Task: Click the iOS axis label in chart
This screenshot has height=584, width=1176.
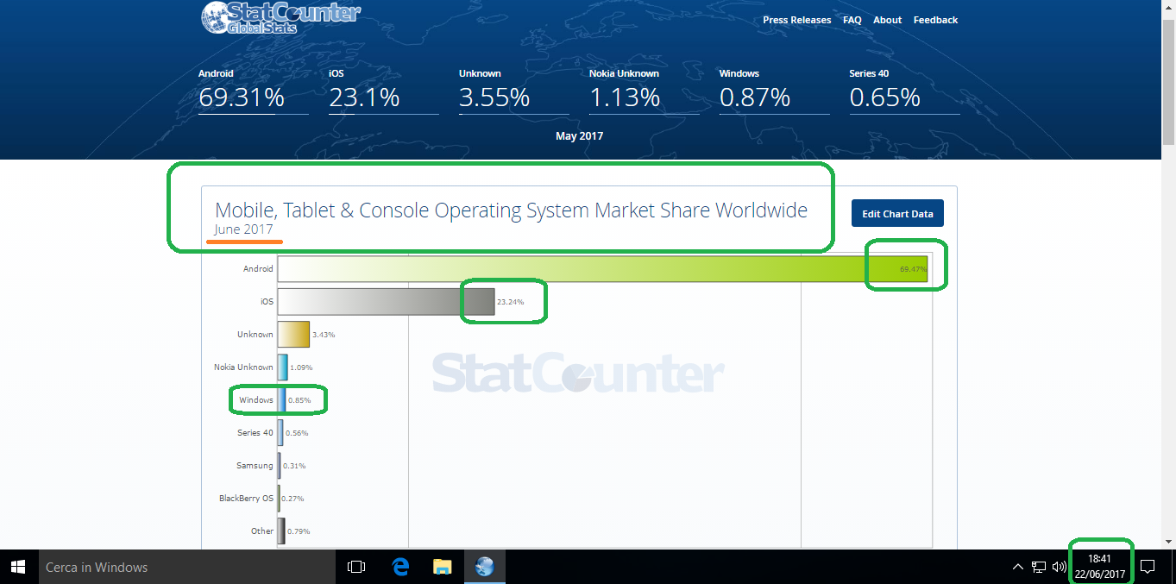Action: coord(267,302)
